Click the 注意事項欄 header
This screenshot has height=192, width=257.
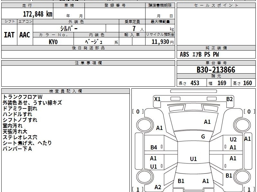88,63
